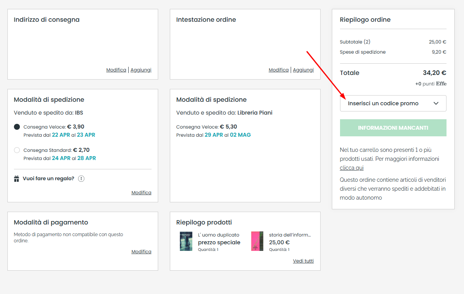The image size is (464, 294).
Task: Open Vedi tutti in Riepilogo prodotti
Action: [x=303, y=261]
